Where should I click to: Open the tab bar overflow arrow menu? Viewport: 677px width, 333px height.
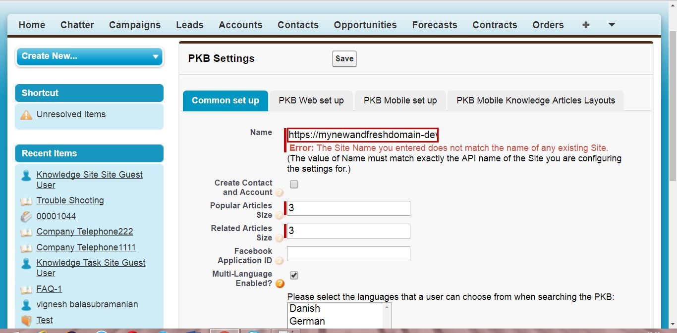click(x=612, y=25)
